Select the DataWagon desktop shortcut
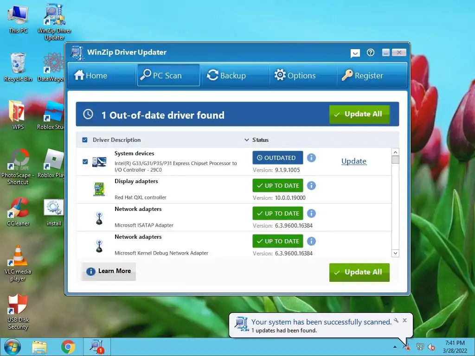This screenshot has width=475, height=356. tap(51, 67)
